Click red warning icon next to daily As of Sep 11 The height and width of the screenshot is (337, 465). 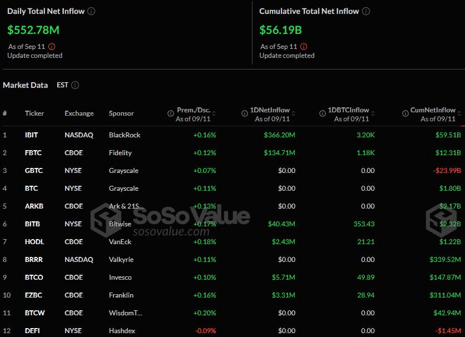click(52, 47)
